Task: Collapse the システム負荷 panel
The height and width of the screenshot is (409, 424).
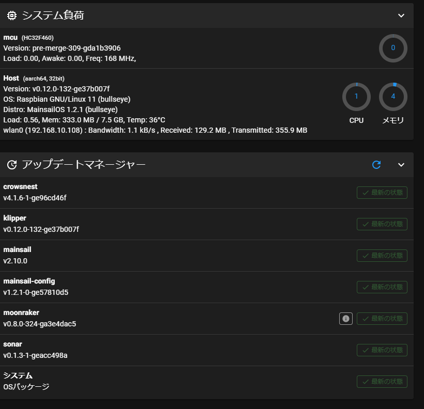Action: pyautogui.click(x=401, y=15)
